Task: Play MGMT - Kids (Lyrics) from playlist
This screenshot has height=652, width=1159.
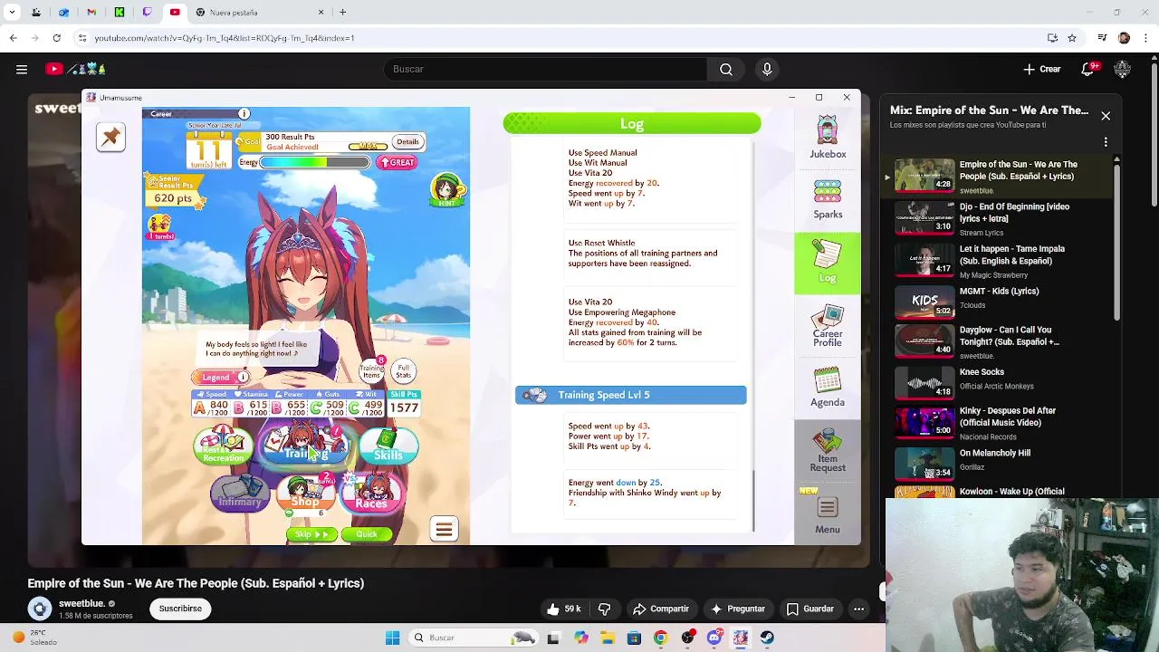Action: 1001,302
